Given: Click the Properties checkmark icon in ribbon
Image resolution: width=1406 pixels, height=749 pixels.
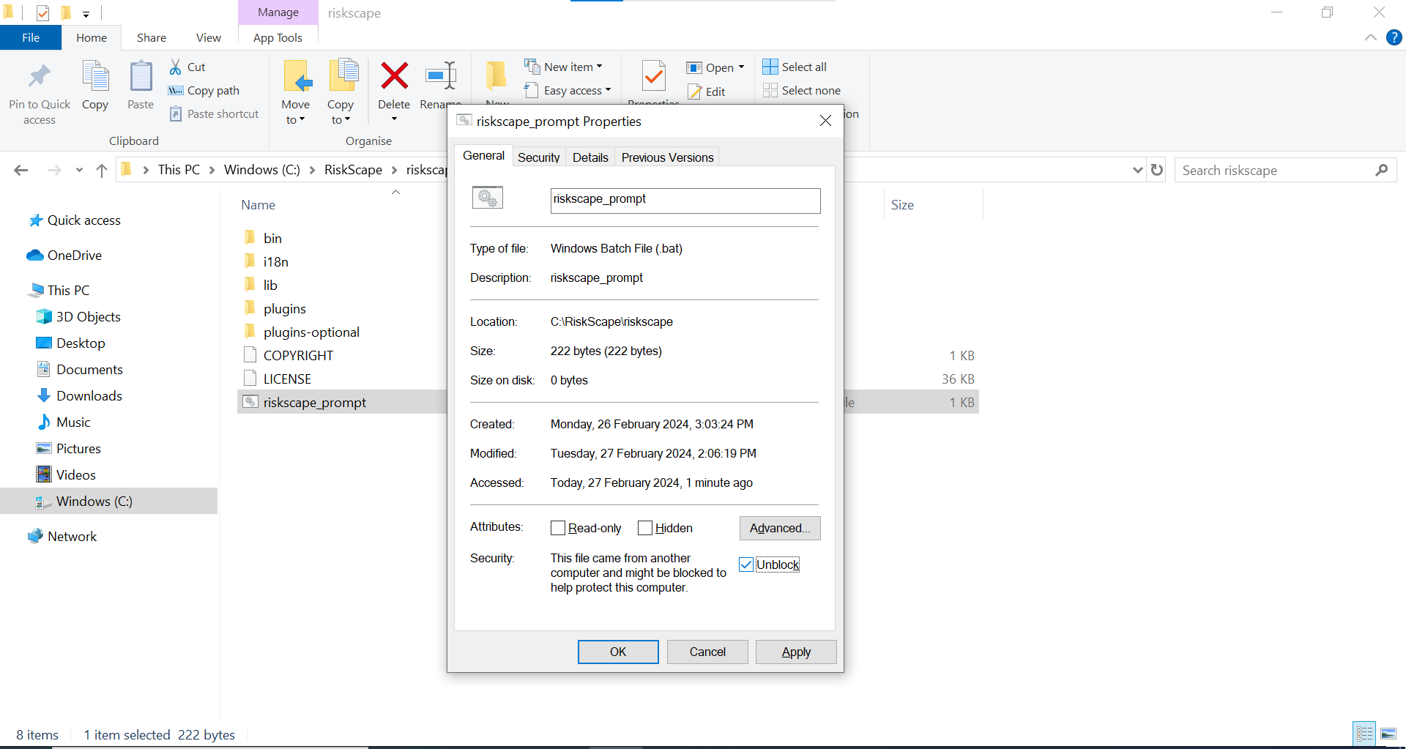Looking at the screenshot, I should (x=653, y=76).
